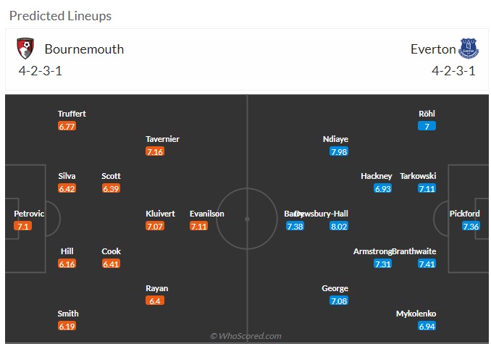Click the Bournemouth club crest icon
This screenshot has height=344, width=491.
25,49
